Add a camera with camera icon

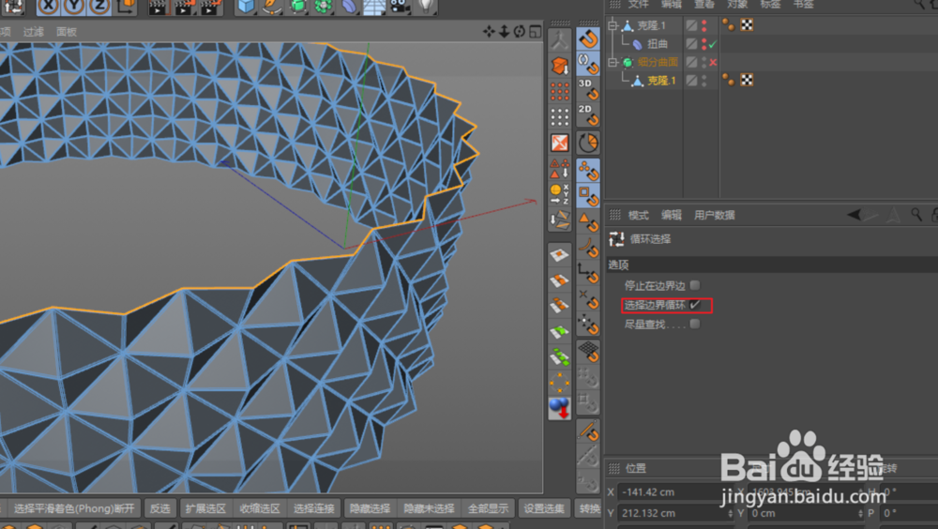click(x=400, y=7)
